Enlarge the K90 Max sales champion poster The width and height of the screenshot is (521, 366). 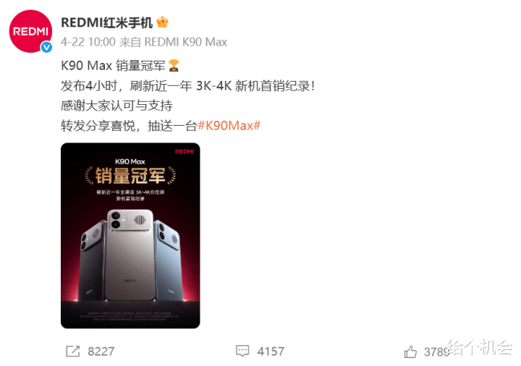130,236
